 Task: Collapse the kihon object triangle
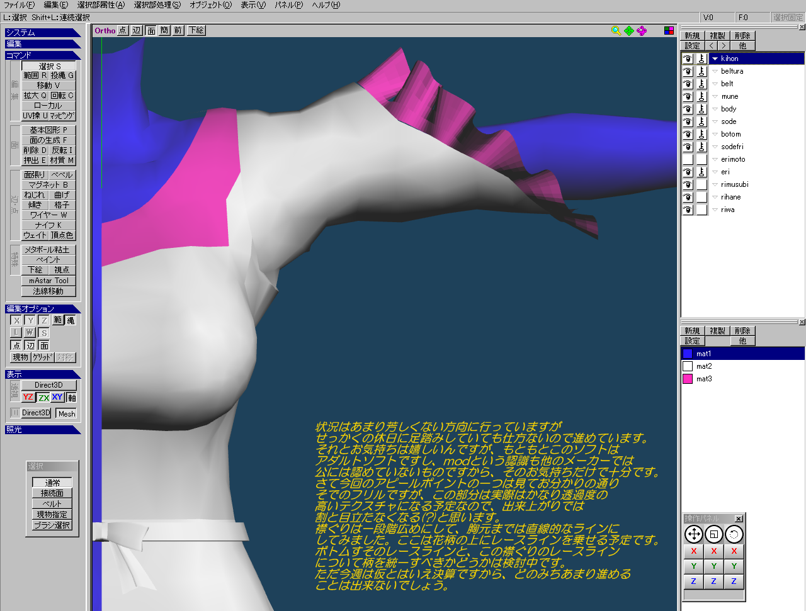715,59
